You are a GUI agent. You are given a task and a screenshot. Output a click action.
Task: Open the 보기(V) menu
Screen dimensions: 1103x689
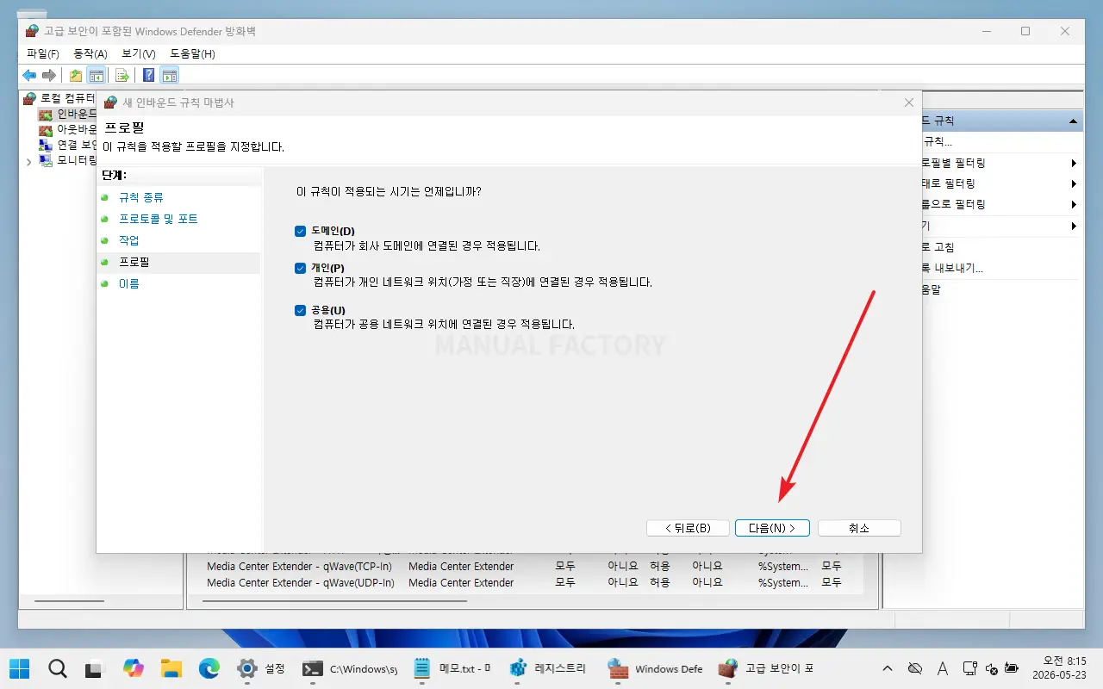click(x=139, y=53)
